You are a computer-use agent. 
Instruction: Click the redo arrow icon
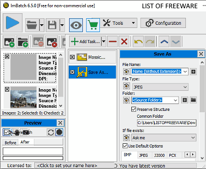pyautogui.click(x=150, y=41)
